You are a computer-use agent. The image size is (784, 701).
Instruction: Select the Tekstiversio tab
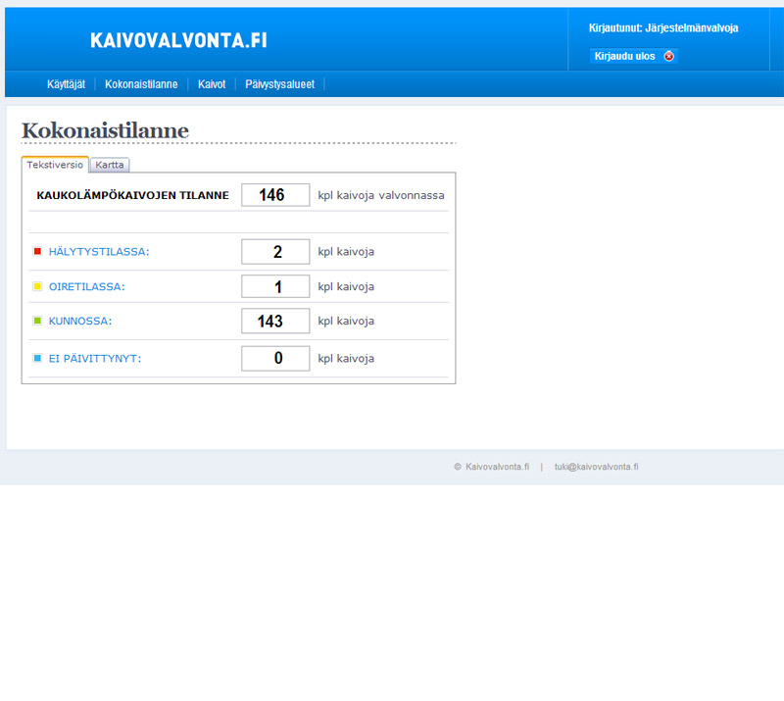[x=55, y=165]
